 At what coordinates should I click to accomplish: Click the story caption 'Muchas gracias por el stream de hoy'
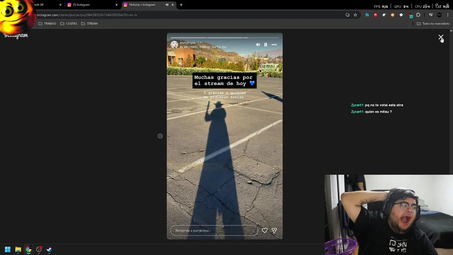(x=225, y=80)
